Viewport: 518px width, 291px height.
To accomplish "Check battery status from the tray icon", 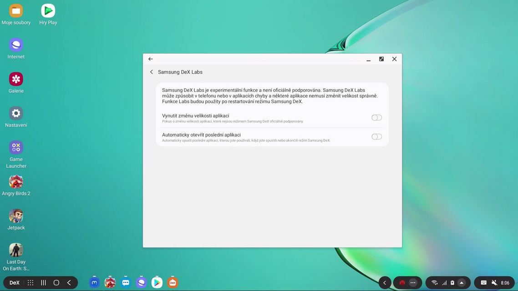I will tap(452, 282).
